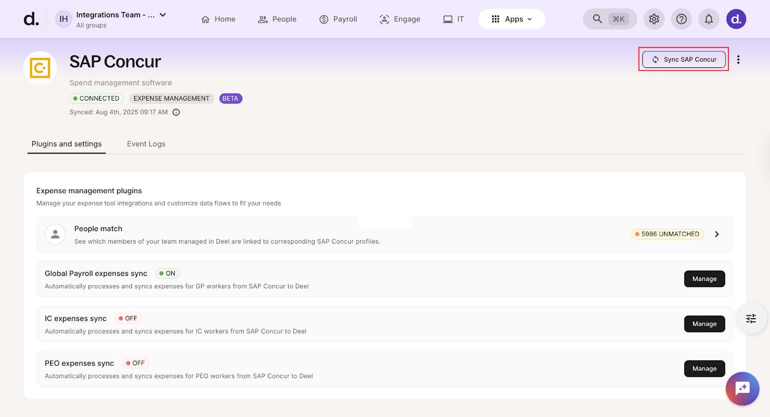Manage the IC expenses sync
Screen dimensions: 770x417
point(704,324)
